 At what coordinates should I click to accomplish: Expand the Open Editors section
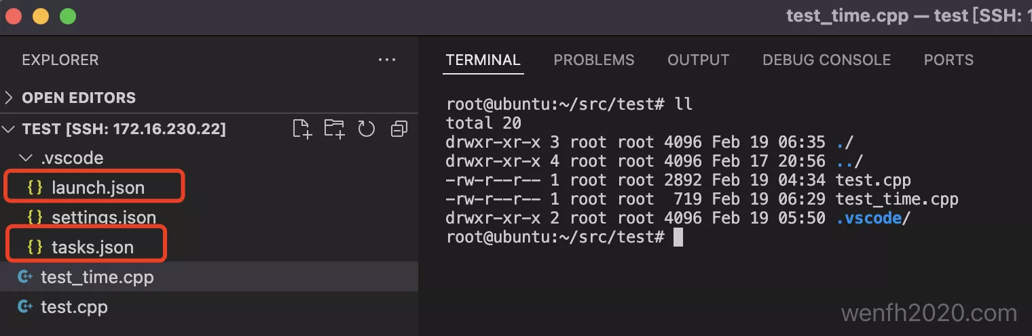pos(10,98)
